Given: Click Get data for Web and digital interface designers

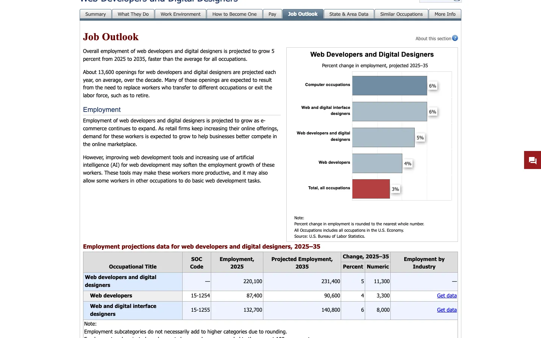Looking at the screenshot, I should click(447, 310).
